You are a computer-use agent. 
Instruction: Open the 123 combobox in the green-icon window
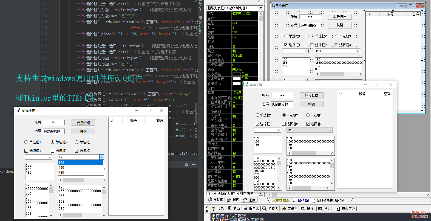pyautogui.click(x=330, y=130)
